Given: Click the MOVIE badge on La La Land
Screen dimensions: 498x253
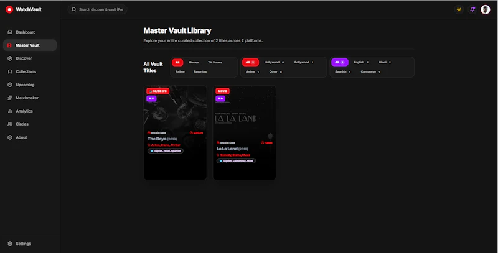Looking at the screenshot, I should coord(223,91).
